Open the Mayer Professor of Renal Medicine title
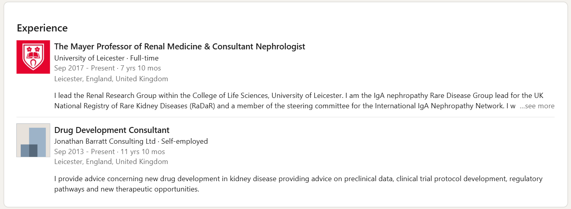Viewport: 571px width, 209px height. 179,47
